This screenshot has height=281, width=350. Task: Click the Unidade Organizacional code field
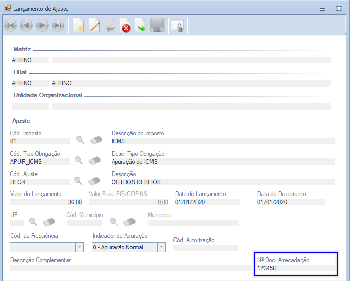click(x=30, y=106)
